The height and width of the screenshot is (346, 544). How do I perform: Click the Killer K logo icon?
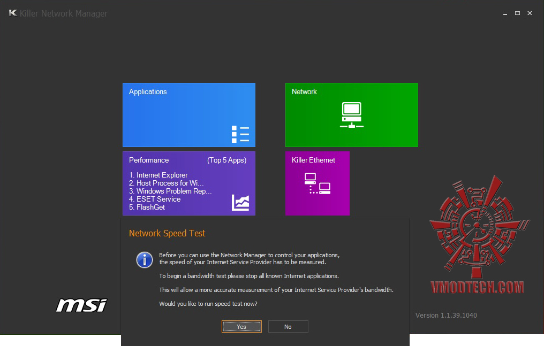coord(13,13)
